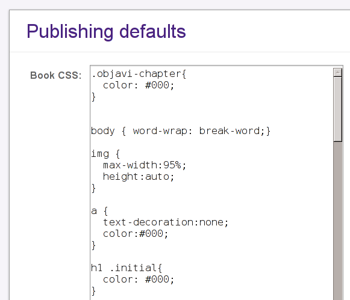Place cursor on h1 .initial{ selector line
This screenshot has height=300, width=350.
coord(127,268)
